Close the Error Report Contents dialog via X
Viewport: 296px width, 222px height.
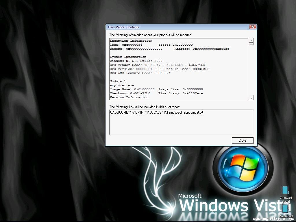click(x=253, y=27)
